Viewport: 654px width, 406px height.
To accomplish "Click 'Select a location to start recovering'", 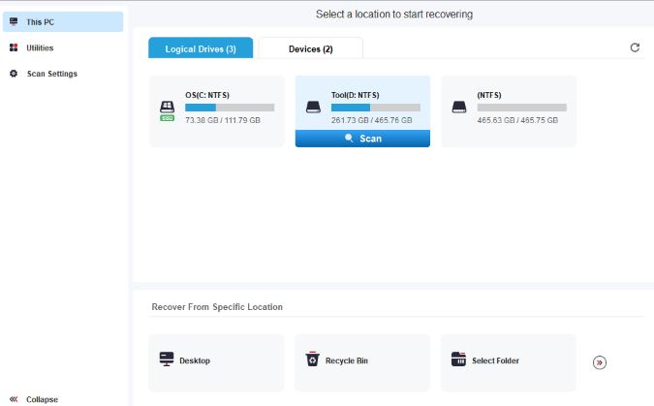I will 394,15.
